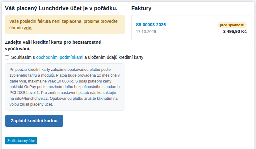
Task: Click 'Zrušit placený účet' button
Action: [x=21, y=141]
